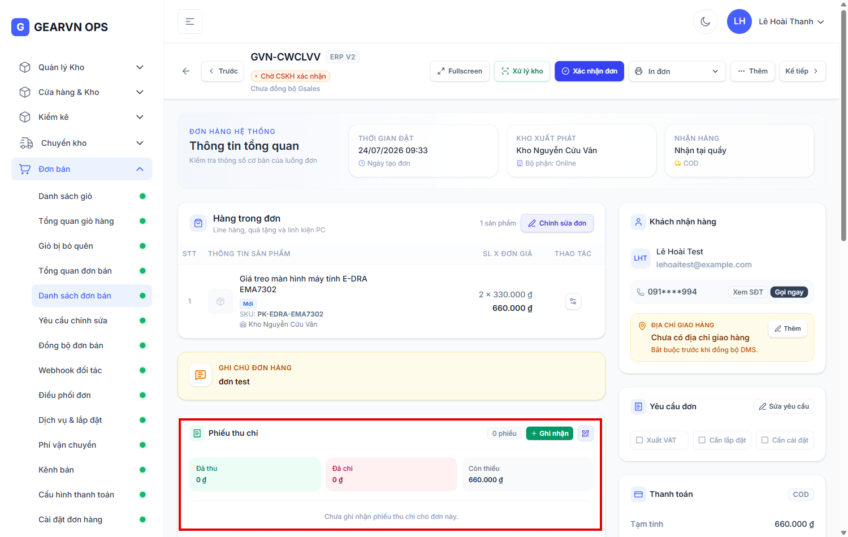Open the Lê Hoài Thanh user menu
The image size is (848, 537).
(776, 21)
